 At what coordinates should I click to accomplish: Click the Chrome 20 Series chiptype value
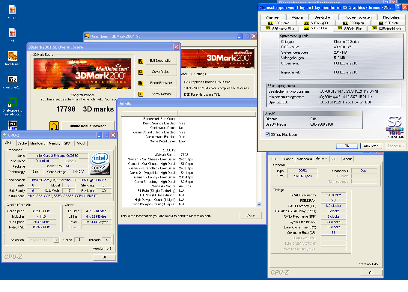click(346, 42)
